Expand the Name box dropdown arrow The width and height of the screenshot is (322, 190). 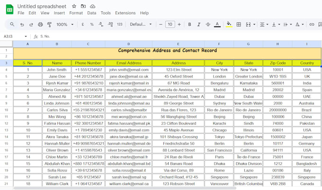tap(26, 36)
